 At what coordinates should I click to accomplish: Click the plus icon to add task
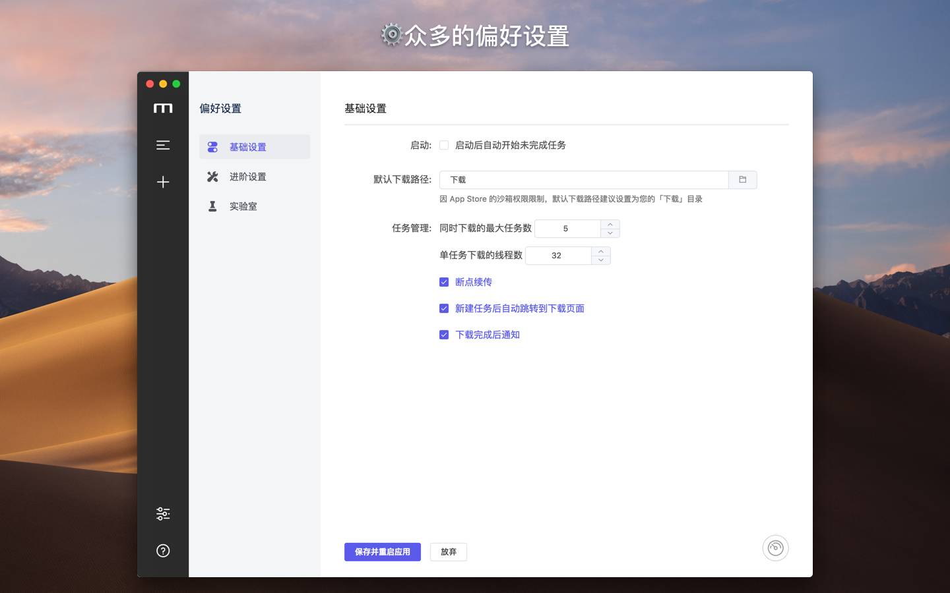[163, 182]
